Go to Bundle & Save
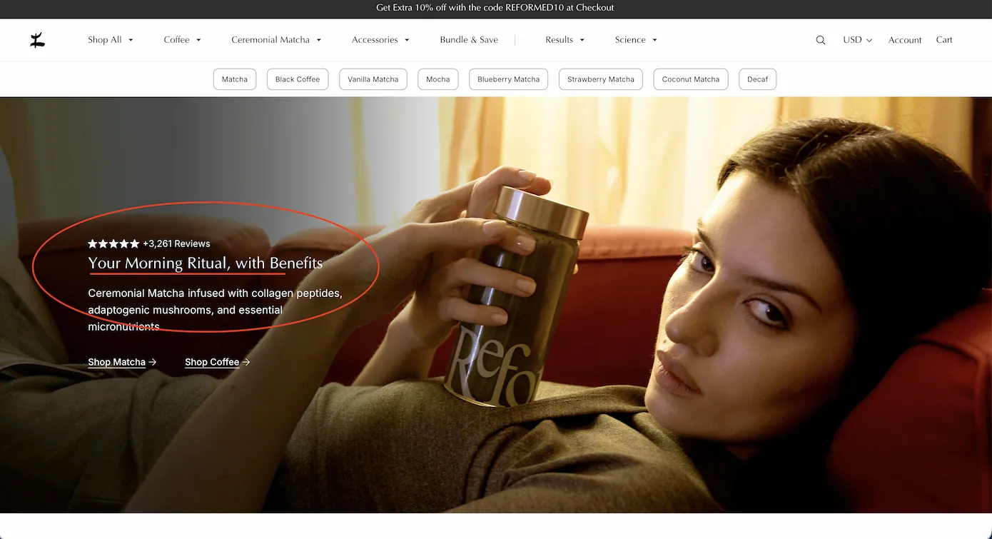The height and width of the screenshot is (539, 992). click(469, 40)
